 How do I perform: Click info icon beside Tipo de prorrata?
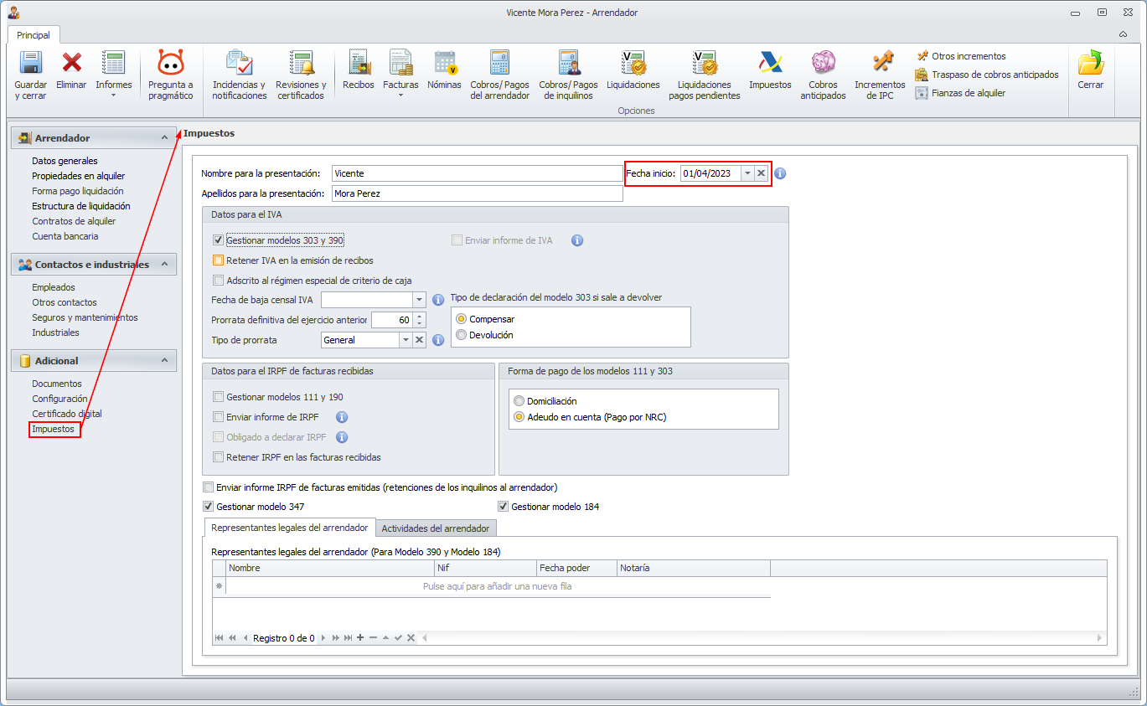(x=438, y=340)
